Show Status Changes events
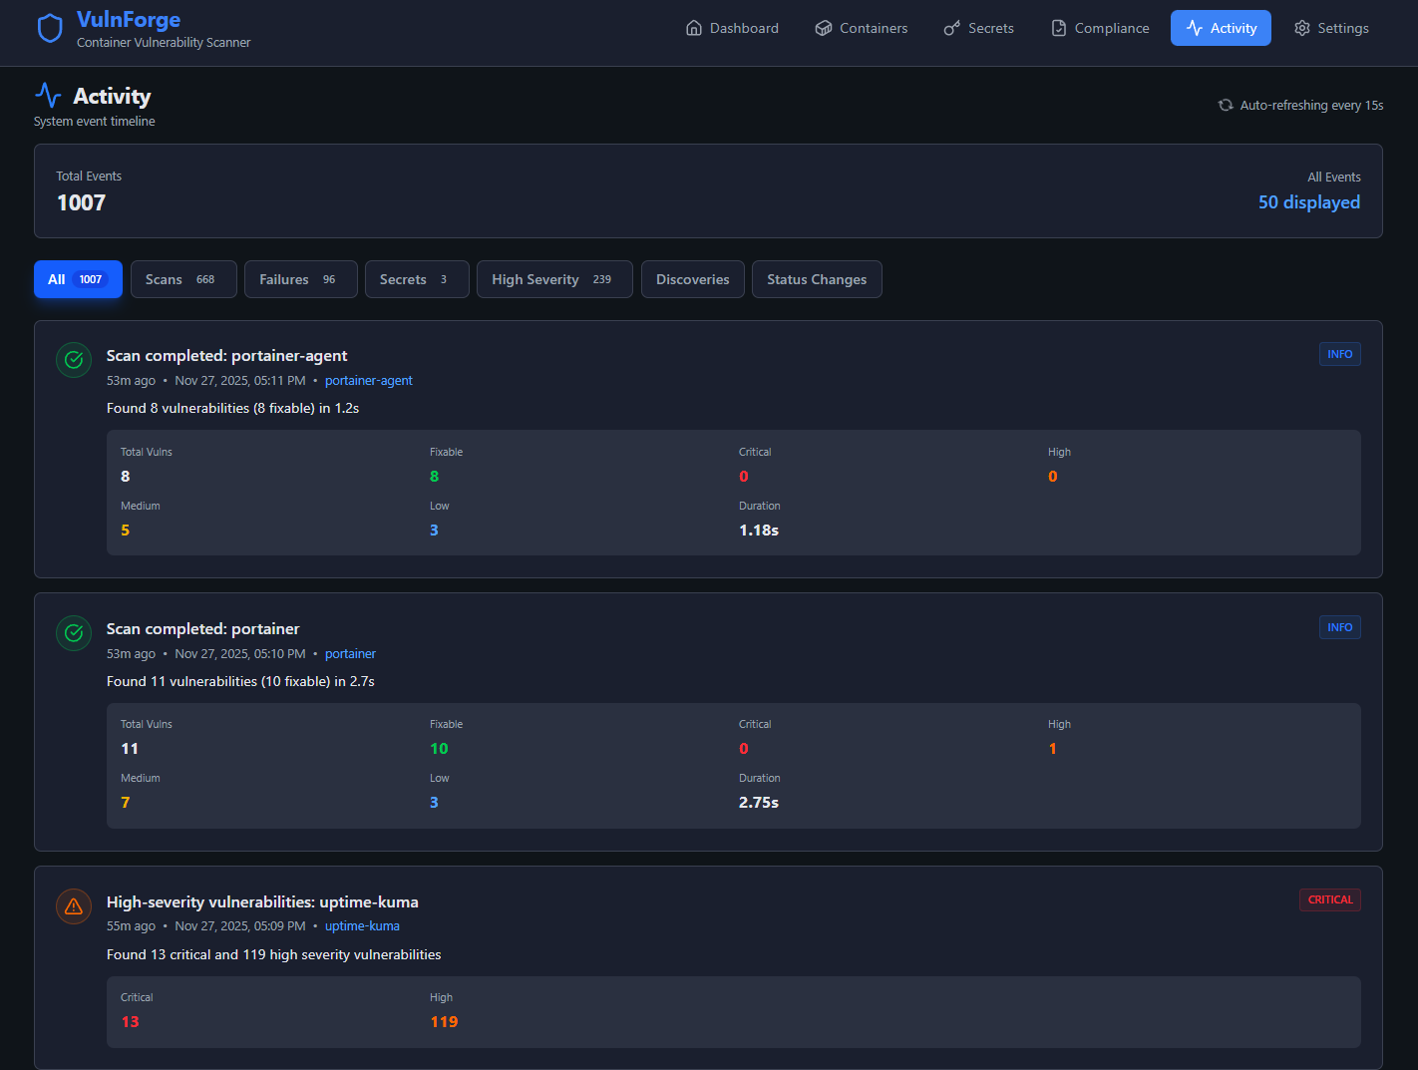This screenshot has height=1070, width=1418. pos(816,279)
